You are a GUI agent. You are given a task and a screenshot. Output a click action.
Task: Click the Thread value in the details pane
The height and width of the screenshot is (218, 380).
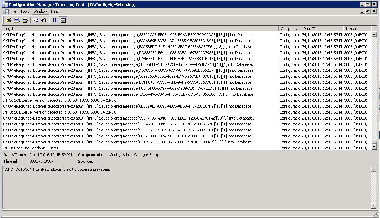[x=41, y=161]
